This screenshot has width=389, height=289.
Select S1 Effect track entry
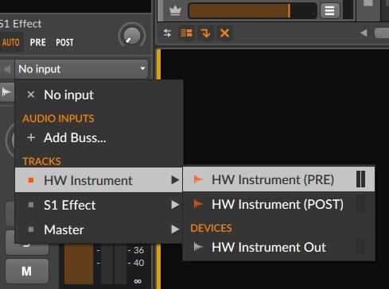tap(99, 205)
